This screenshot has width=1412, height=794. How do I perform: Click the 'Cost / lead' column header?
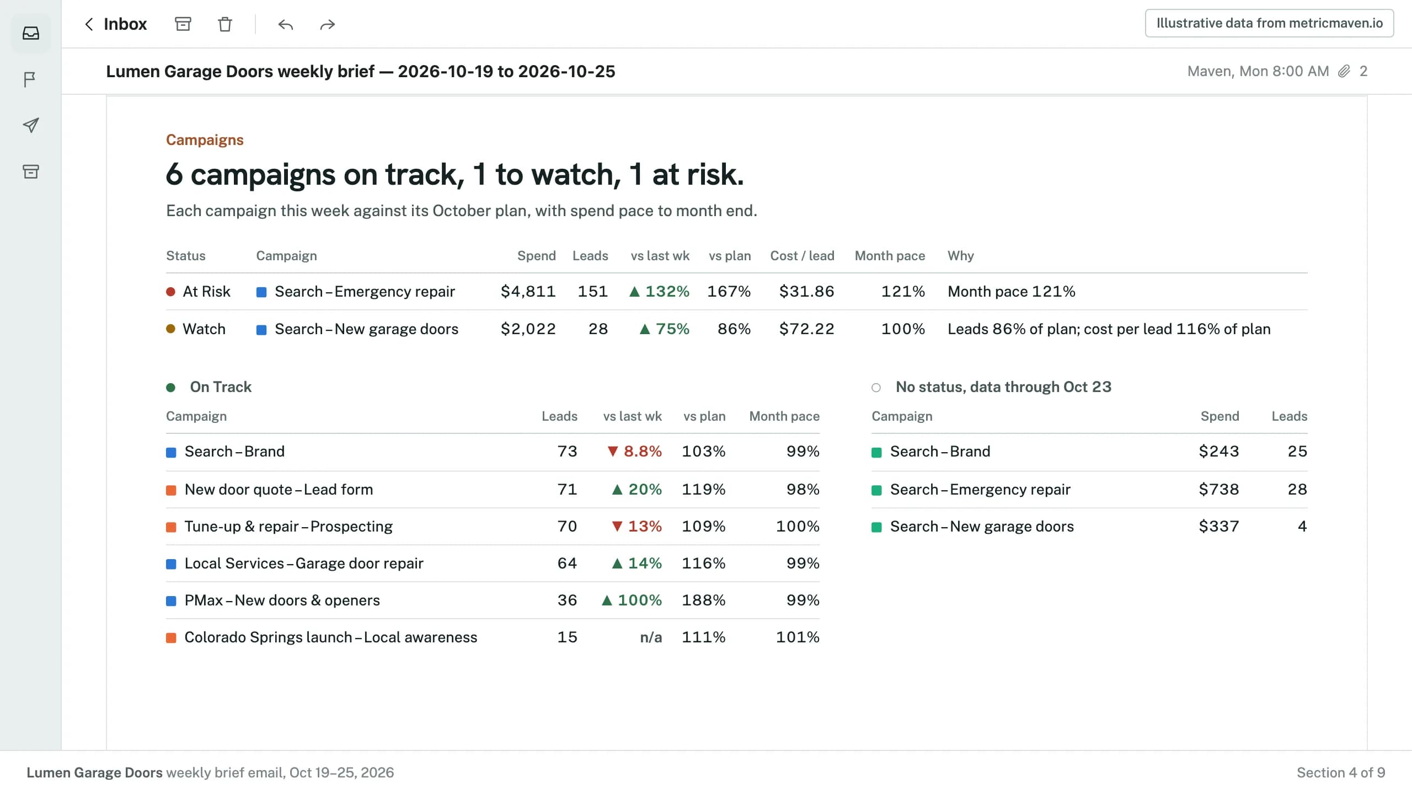[803, 256]
